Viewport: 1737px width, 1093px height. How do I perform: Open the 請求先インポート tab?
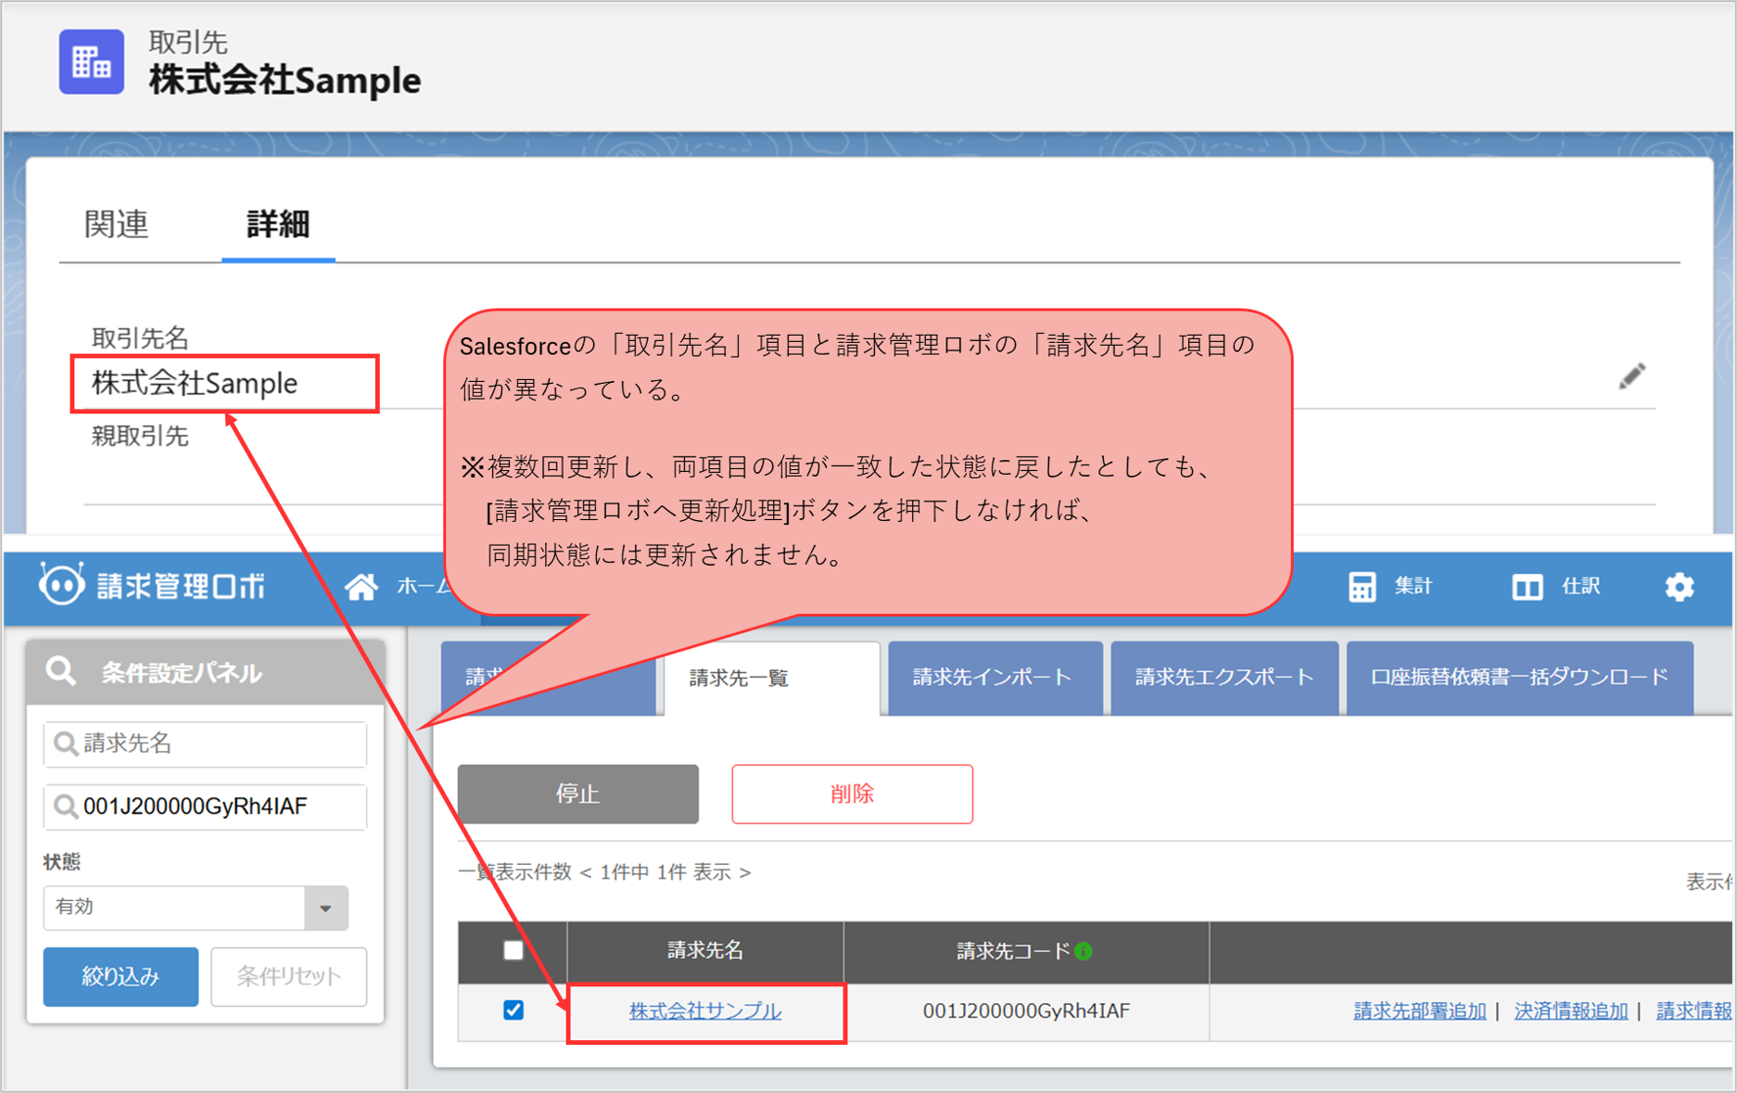click(x=994, y=678)
